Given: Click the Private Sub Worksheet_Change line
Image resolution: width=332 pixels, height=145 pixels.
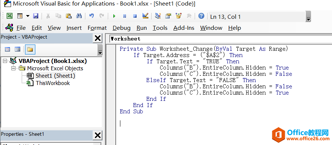Looking at the screenshot, I should pyautogui.click(x=204, y=49).
